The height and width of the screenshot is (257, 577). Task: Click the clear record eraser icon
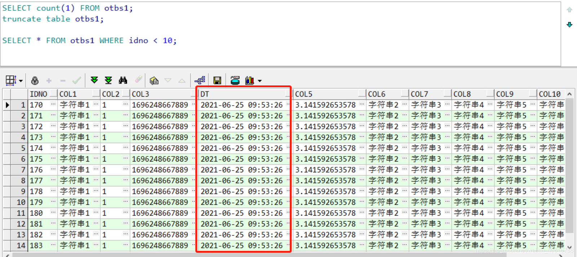coord(138,80)
